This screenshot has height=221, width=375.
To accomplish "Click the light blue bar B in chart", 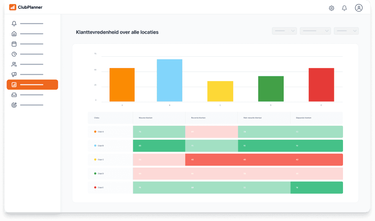I will 169,80.
